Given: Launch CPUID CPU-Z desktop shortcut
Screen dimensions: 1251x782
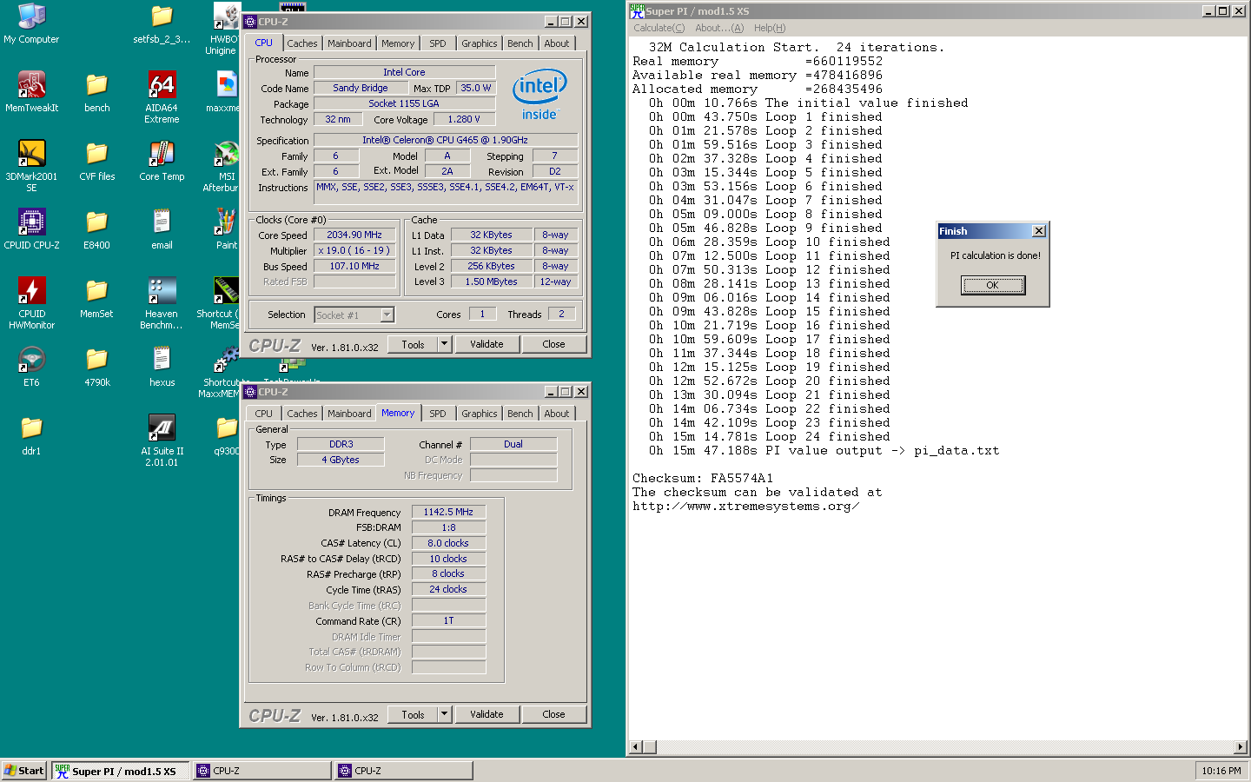Looking at the screenshot, I should [31, 229].
